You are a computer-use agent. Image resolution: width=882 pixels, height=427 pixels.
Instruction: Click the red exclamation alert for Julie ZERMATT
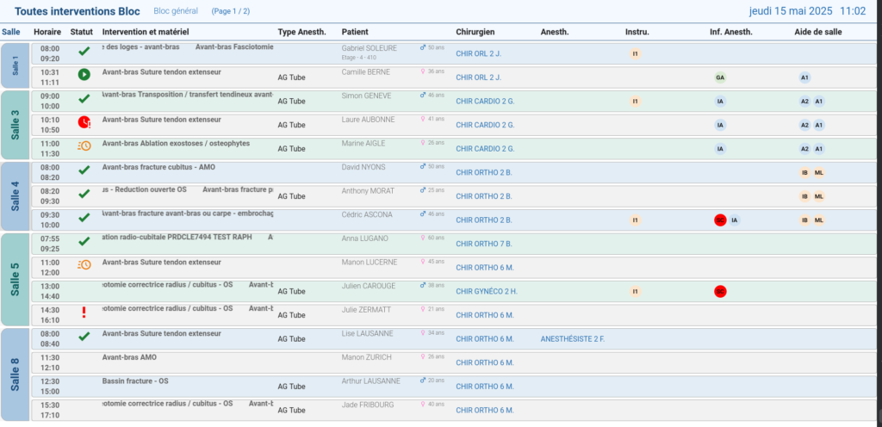[x=84, y=313]
